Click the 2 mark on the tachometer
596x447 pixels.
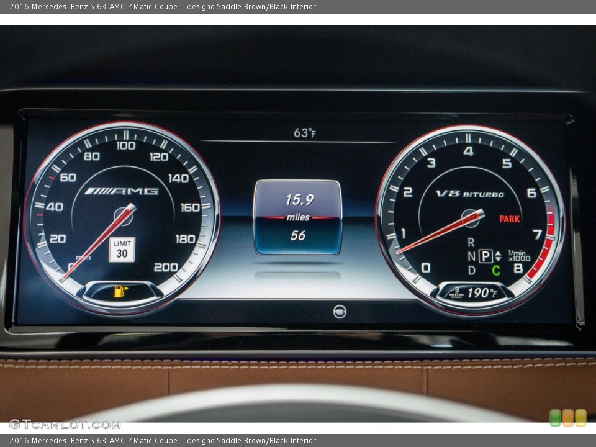tap(408, 192)
